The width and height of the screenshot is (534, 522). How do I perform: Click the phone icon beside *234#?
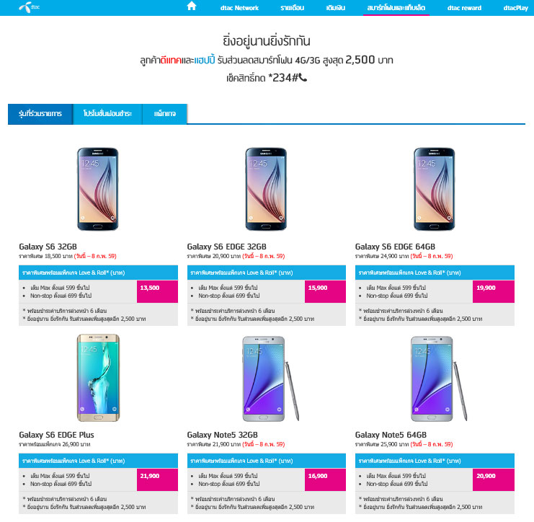[303, 78]
